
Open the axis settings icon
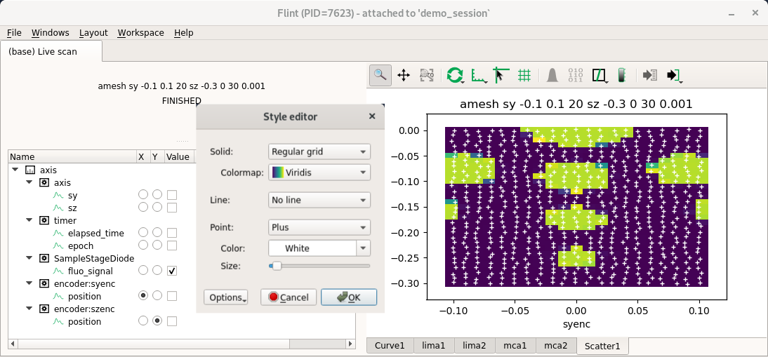coord(479,75)
